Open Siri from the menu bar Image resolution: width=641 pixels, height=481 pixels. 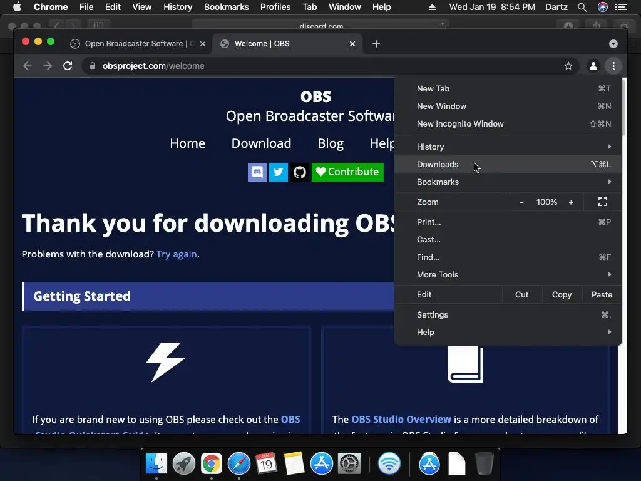coord(603,7)
